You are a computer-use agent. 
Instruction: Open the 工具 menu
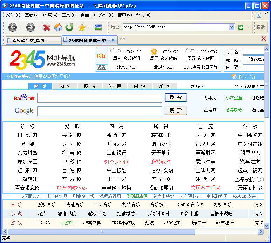[69, 15]
